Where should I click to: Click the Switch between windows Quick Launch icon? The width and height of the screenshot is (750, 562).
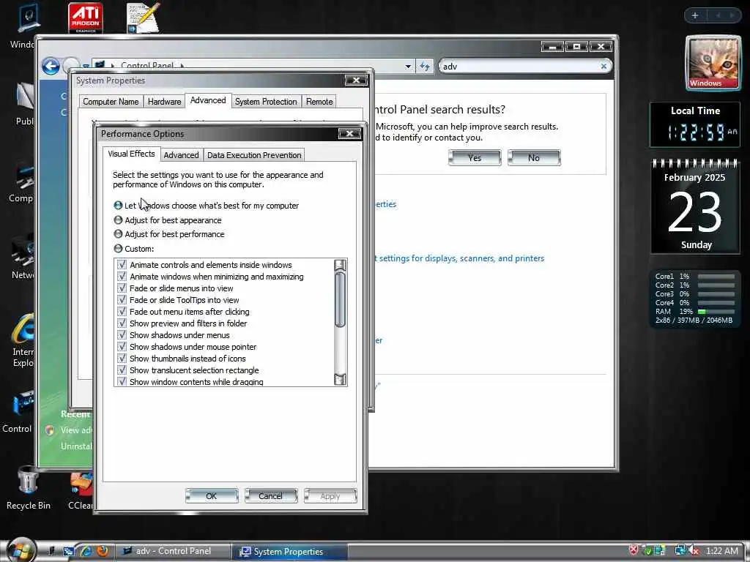[x=68, y=551]
